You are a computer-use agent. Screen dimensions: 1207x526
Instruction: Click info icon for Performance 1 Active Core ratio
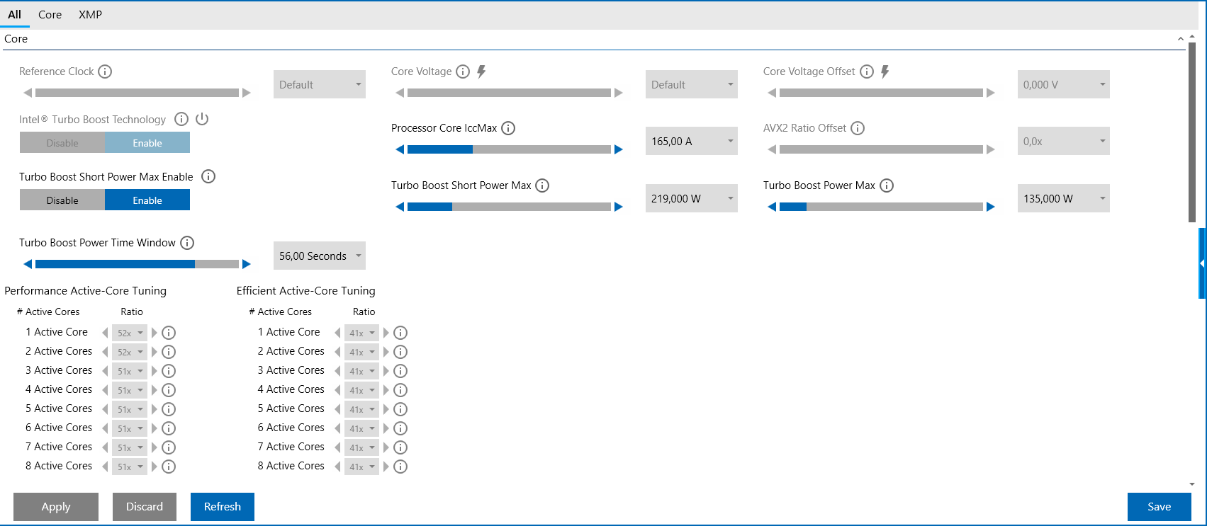click(x=169, y=333)
